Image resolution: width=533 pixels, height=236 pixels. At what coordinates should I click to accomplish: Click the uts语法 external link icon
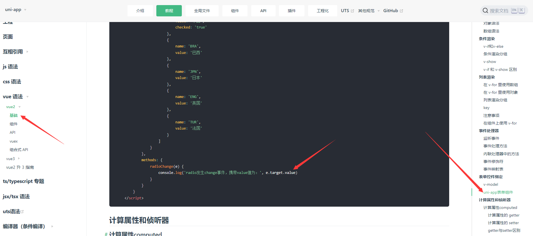22,211
